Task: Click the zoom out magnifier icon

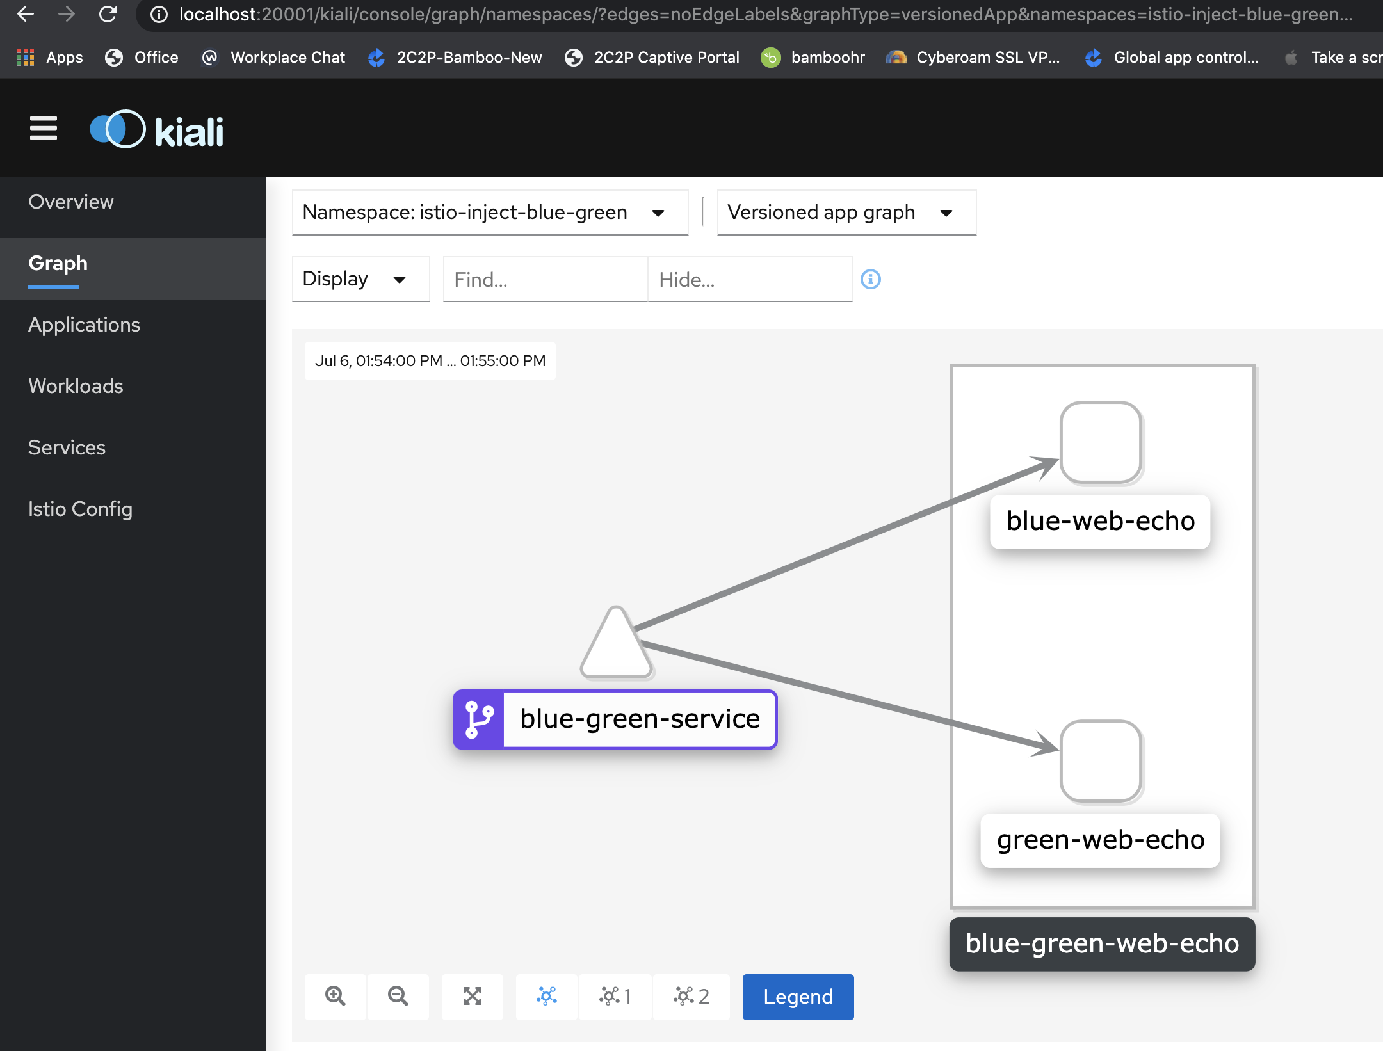Action: coord(398,996)
